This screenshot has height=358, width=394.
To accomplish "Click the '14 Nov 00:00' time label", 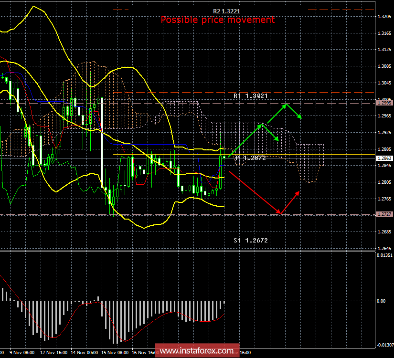I will coord(84,352).
